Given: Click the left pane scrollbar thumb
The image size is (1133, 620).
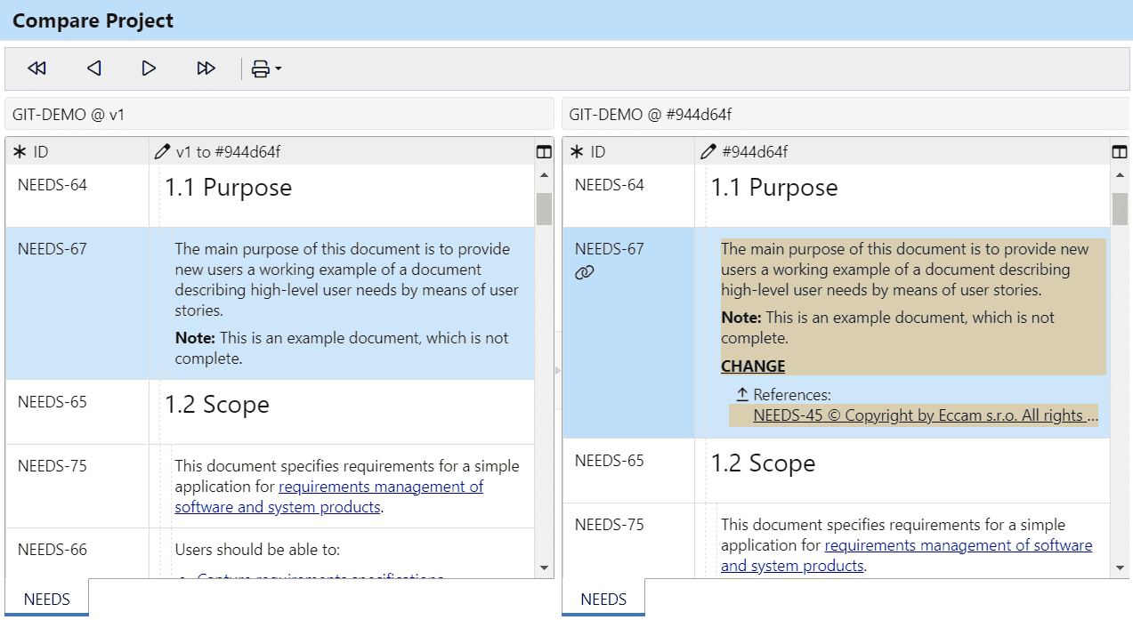Looking at the screenshot, I should tap(544, 209).
